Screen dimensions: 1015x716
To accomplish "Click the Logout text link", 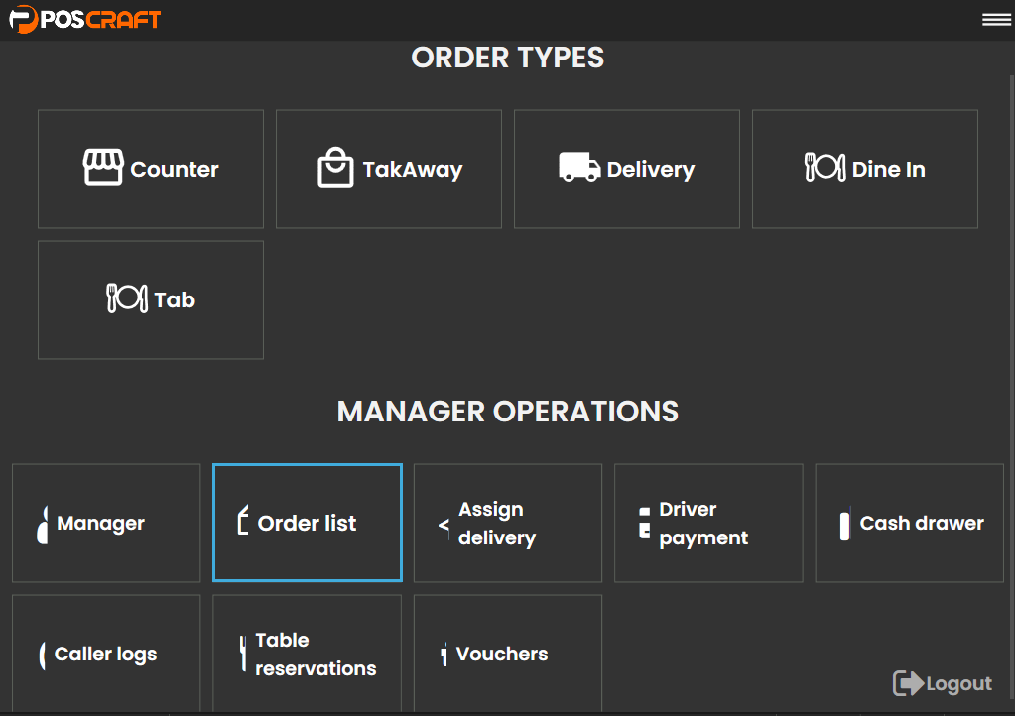I will pos(958,683).
